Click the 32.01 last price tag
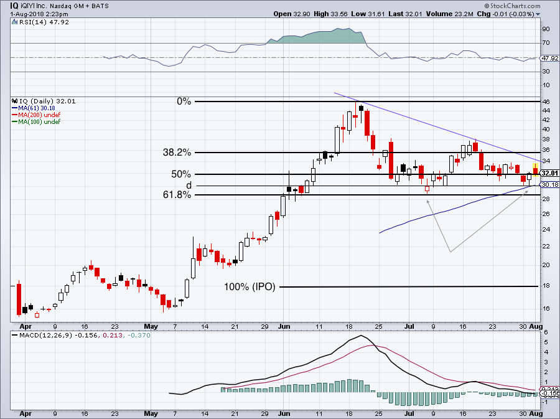Image resolution: width=560 pixels, height=419 pixels. [549, 173]
